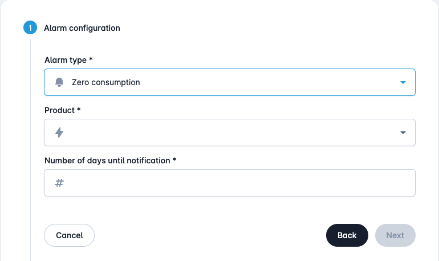Open the Alarm type dropdown arrow
This screenshot has height=261, width=439.
pos(403,82)
